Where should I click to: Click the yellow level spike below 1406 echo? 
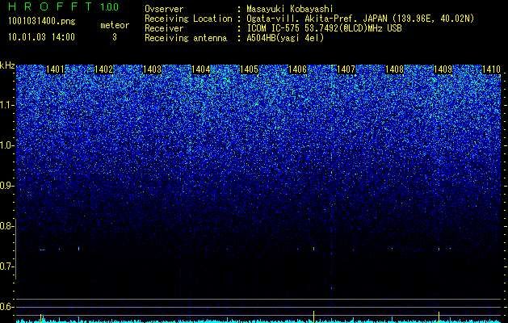313,317
